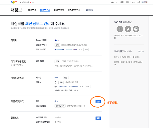Connect the third round SNS icon
The height and width of the screenshot is (130, 153).
pyautogui.click(x=136, y=29)
